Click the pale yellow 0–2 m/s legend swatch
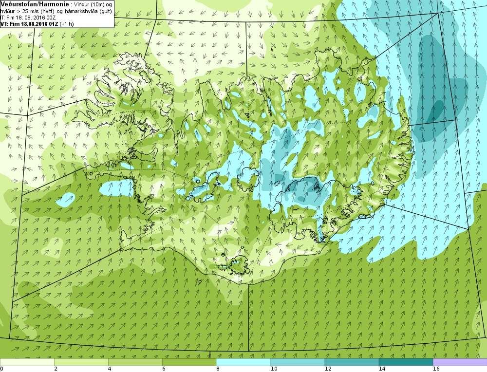This screenshot has height=372, width=487. 27,362
